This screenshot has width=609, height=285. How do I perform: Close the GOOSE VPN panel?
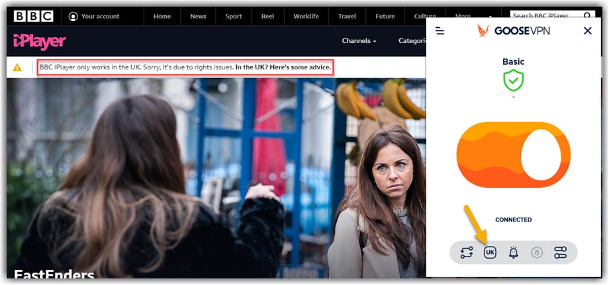[x=588, y=30]
